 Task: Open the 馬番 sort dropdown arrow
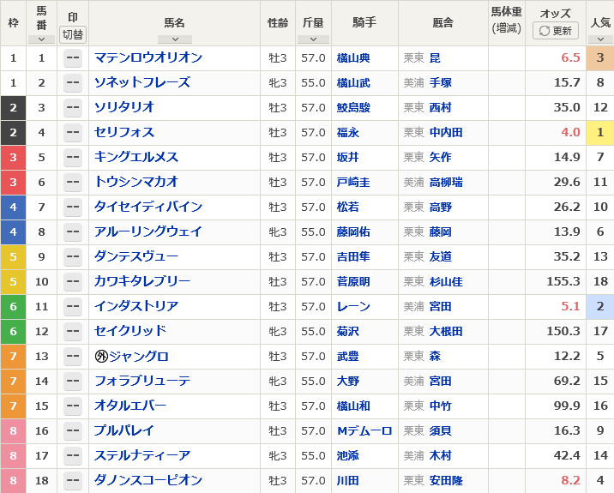tap(41, 39)
